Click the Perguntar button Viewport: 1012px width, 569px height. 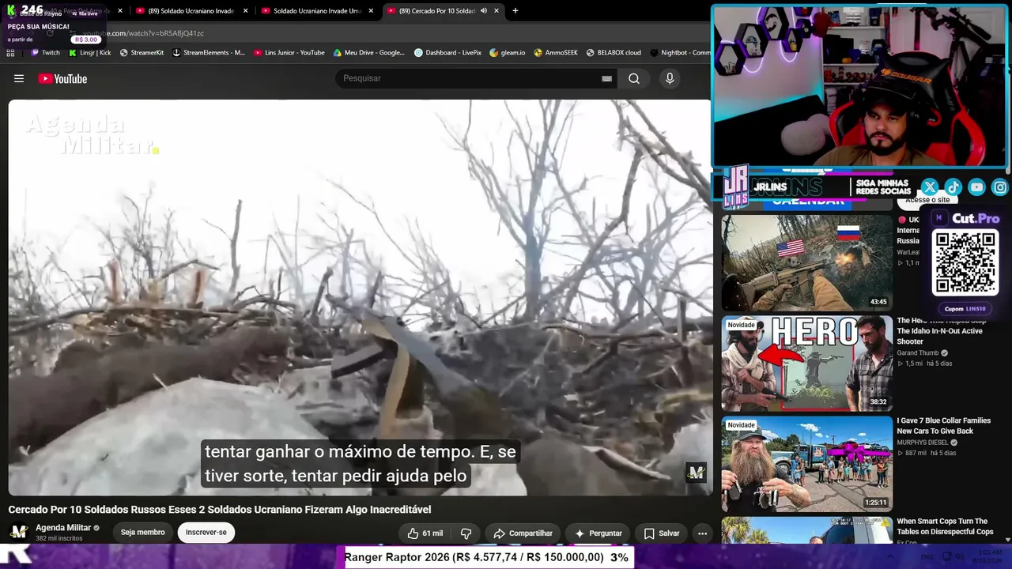click(x=598, y=533)
